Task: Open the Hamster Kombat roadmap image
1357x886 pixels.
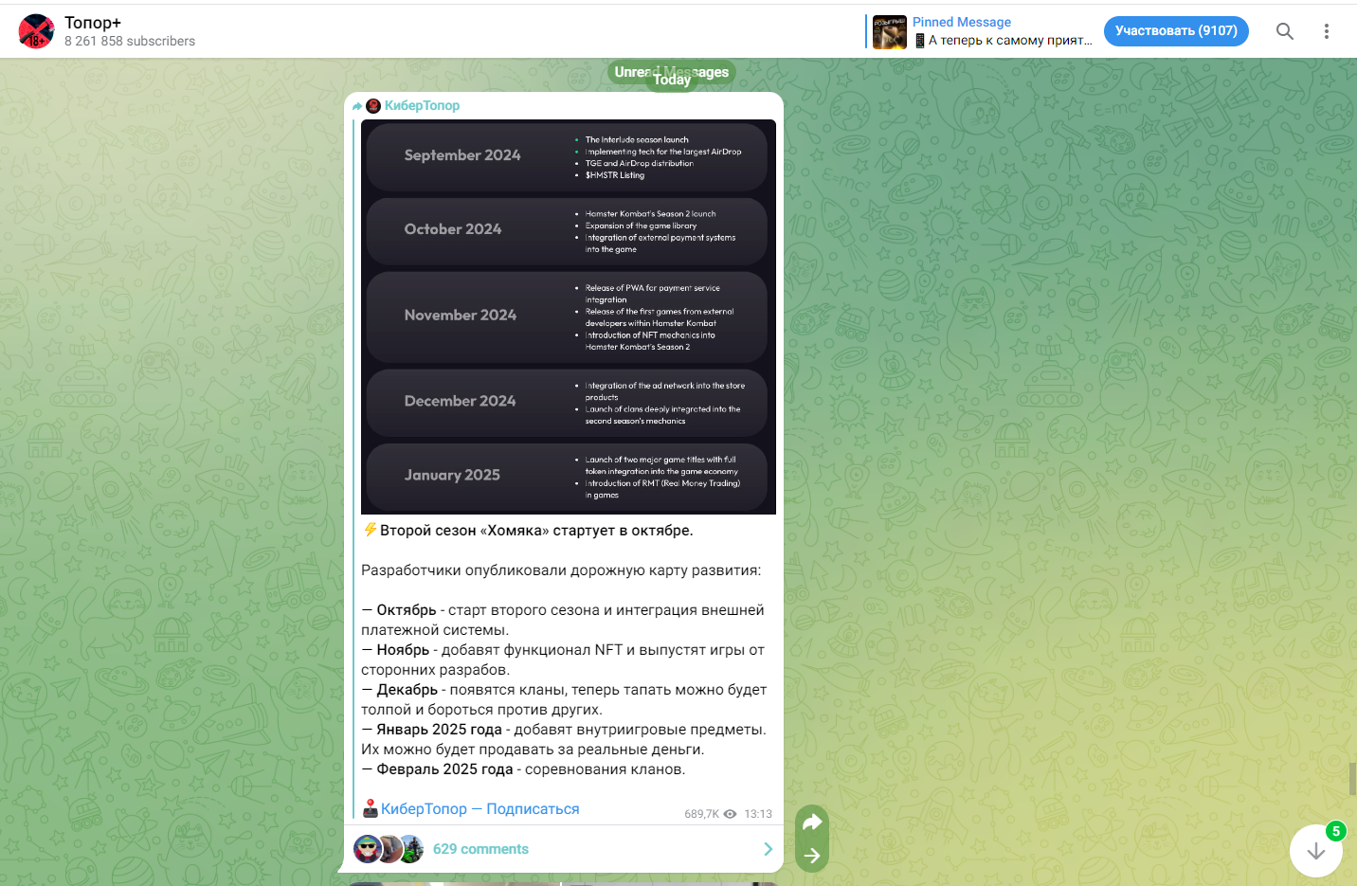Action: click(x=569, y=316)
